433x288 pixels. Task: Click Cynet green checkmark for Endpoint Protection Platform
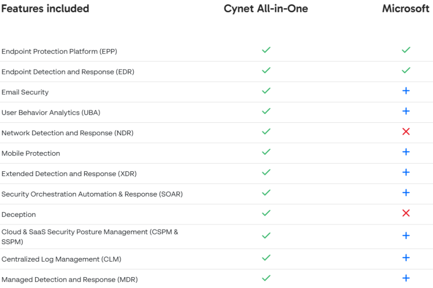click(266, 50)
